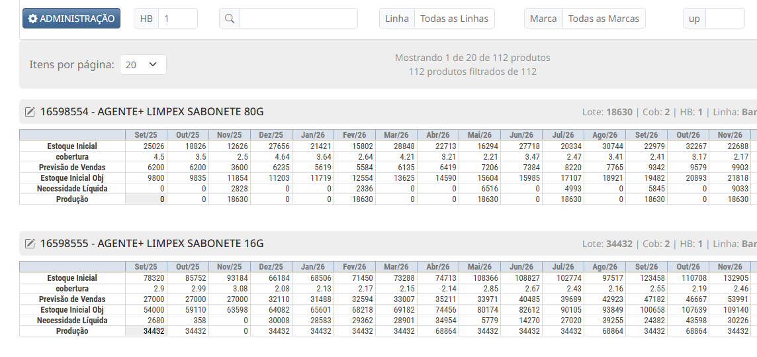The height and width of the screenshot is (357, 757).
Task: Click the HB number input field
Action: [x=177, y=19]
